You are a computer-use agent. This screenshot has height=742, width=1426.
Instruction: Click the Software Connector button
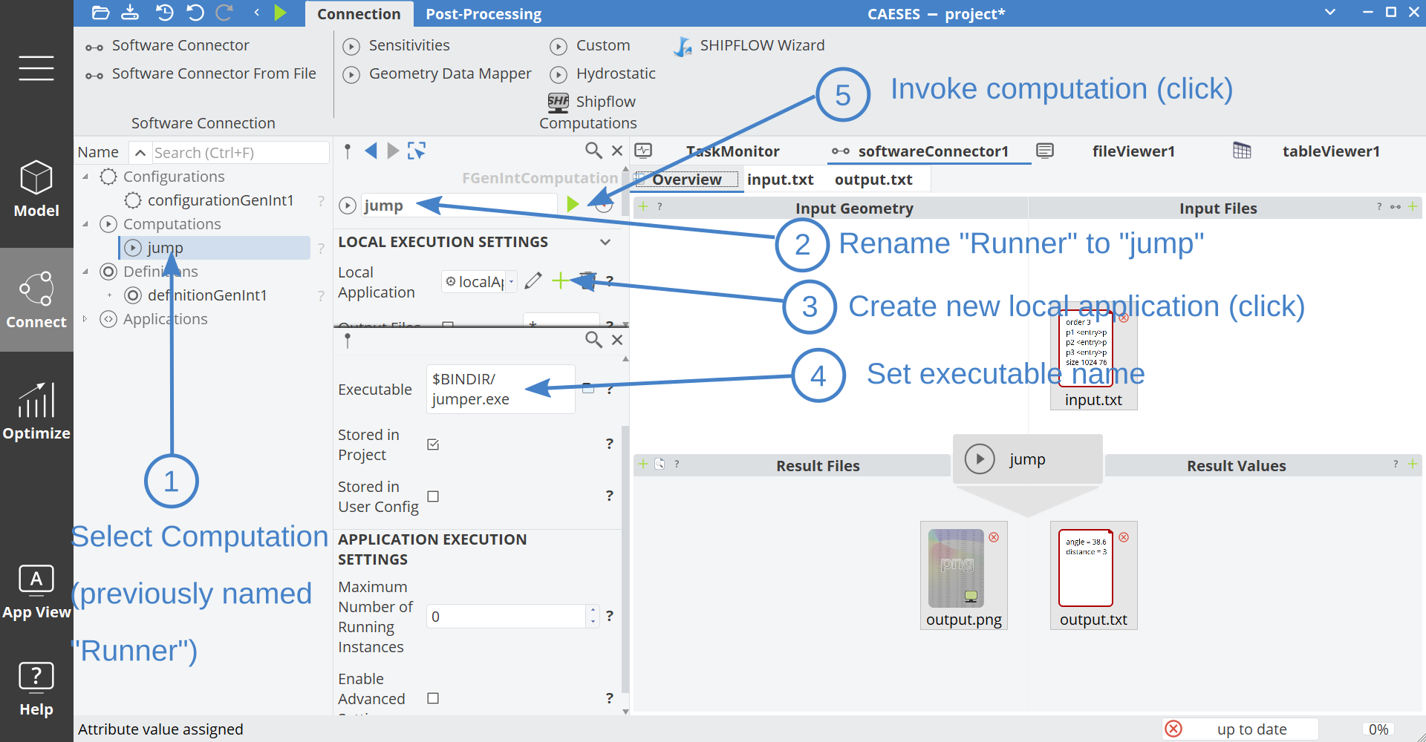click(x=167, y=46)
